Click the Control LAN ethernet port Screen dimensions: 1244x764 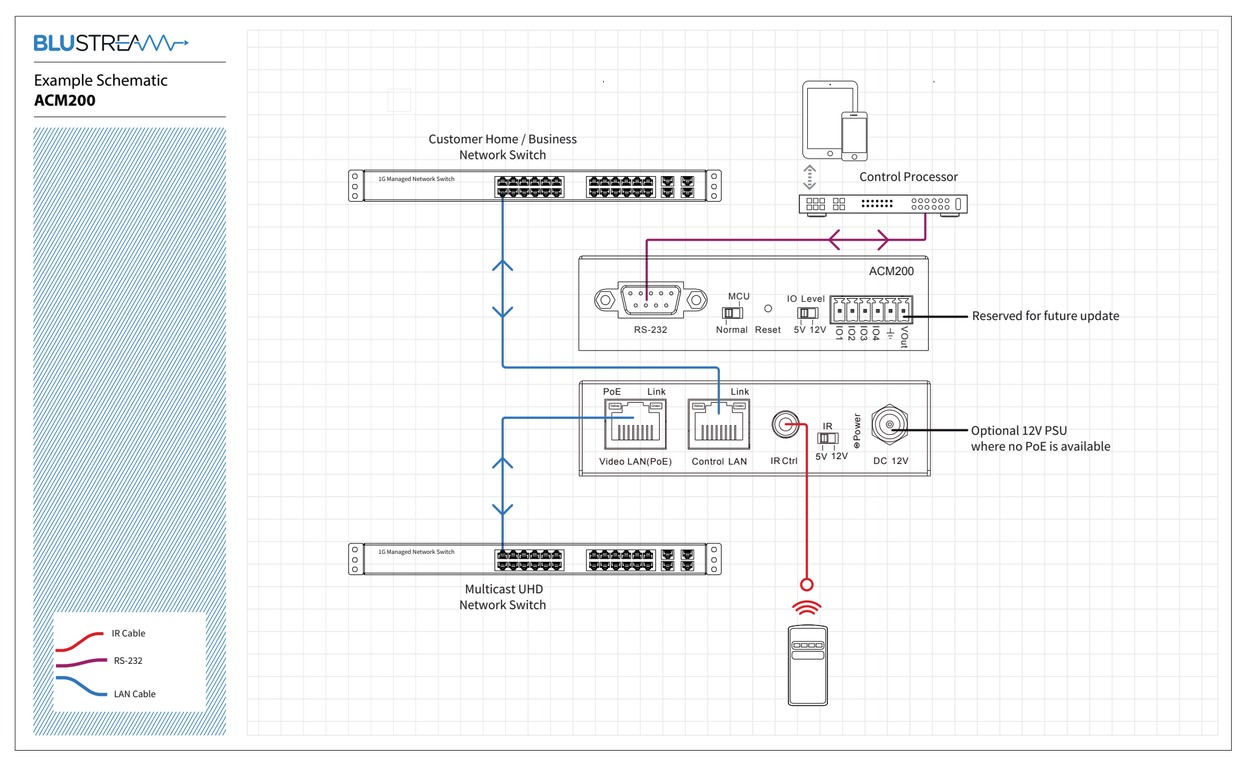(x=719, y=425)
